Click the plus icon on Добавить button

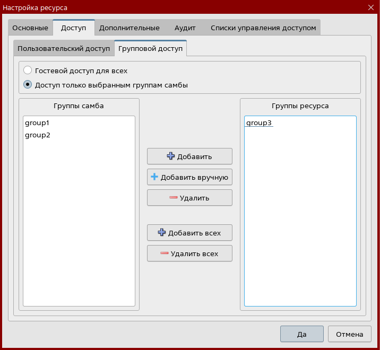(170, 156)
